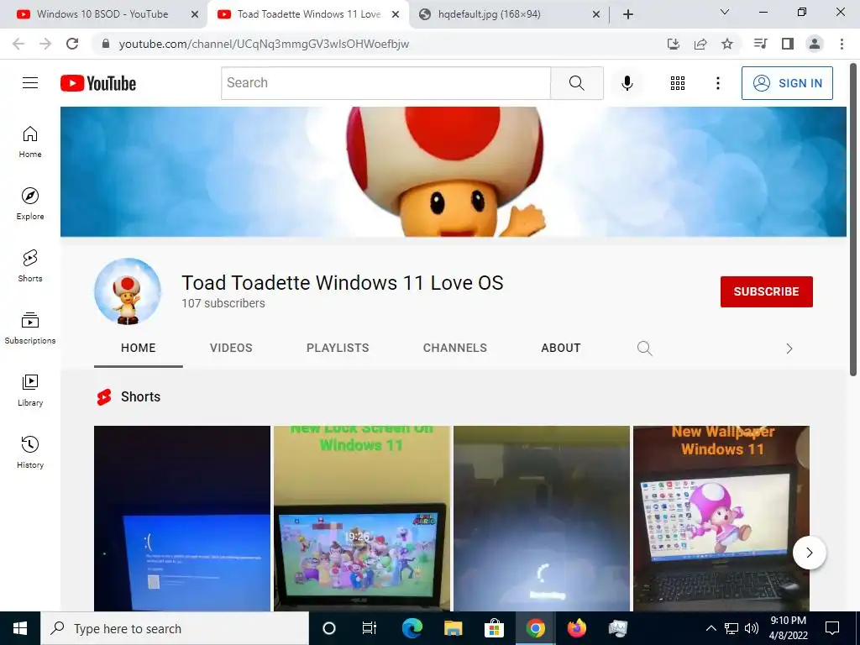Click the Toad channel banner
This screenshot has width=860, height=645.
[453, 171]
